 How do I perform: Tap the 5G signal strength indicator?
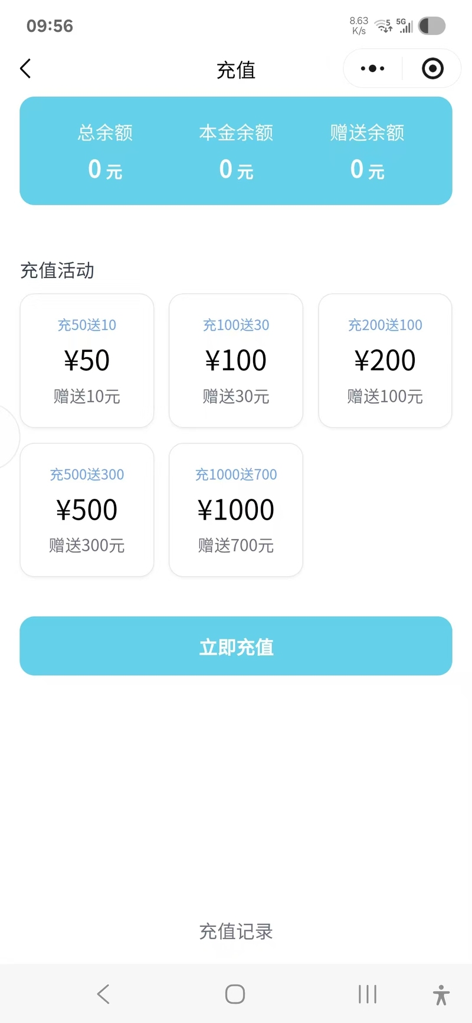[x=405, y=25]
